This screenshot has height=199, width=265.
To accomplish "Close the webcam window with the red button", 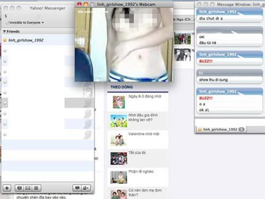I will pyautogui.click(x=79, y=4).
